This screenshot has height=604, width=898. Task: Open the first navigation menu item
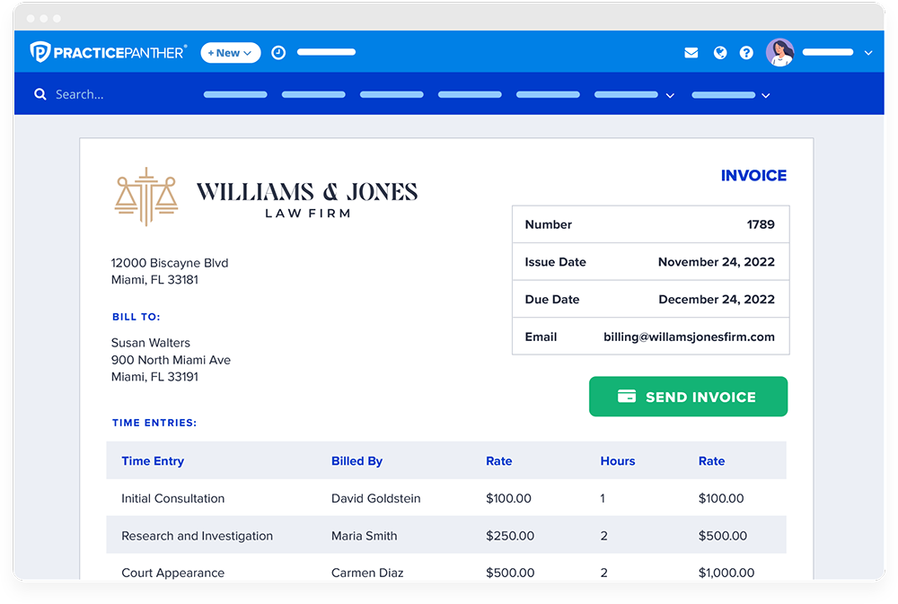click(x=235, y=94)
